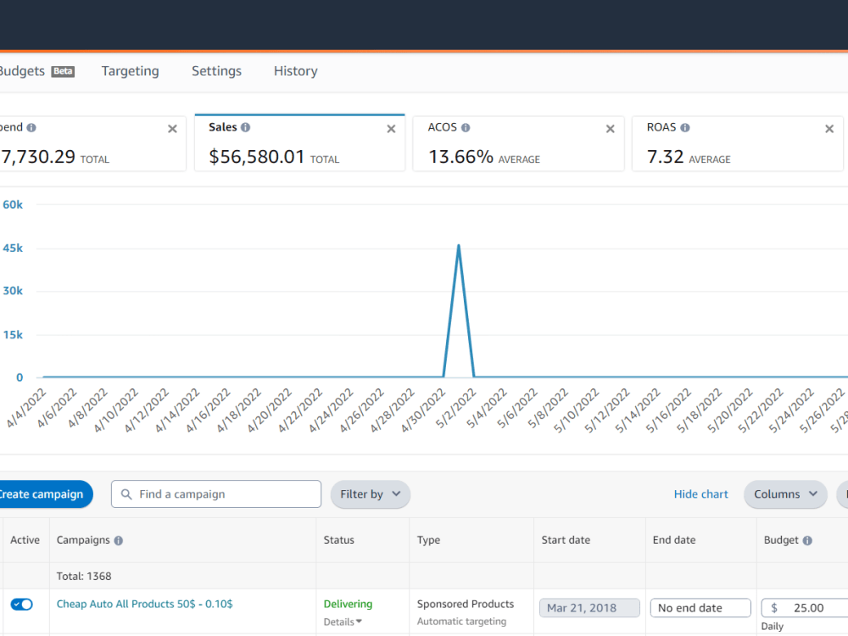The image size is (848, 636).
Task: Expand Details under Delivering status
Action: [343, 622]
